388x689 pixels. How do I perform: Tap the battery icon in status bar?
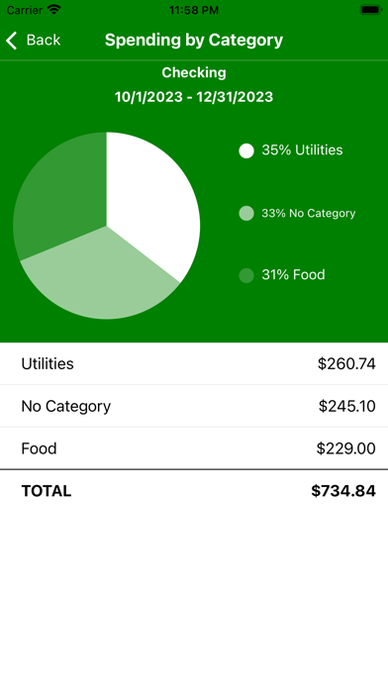coord(370,10)
